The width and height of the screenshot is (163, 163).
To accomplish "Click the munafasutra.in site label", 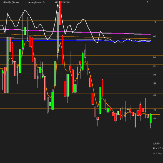I will [x=36, y=3].
